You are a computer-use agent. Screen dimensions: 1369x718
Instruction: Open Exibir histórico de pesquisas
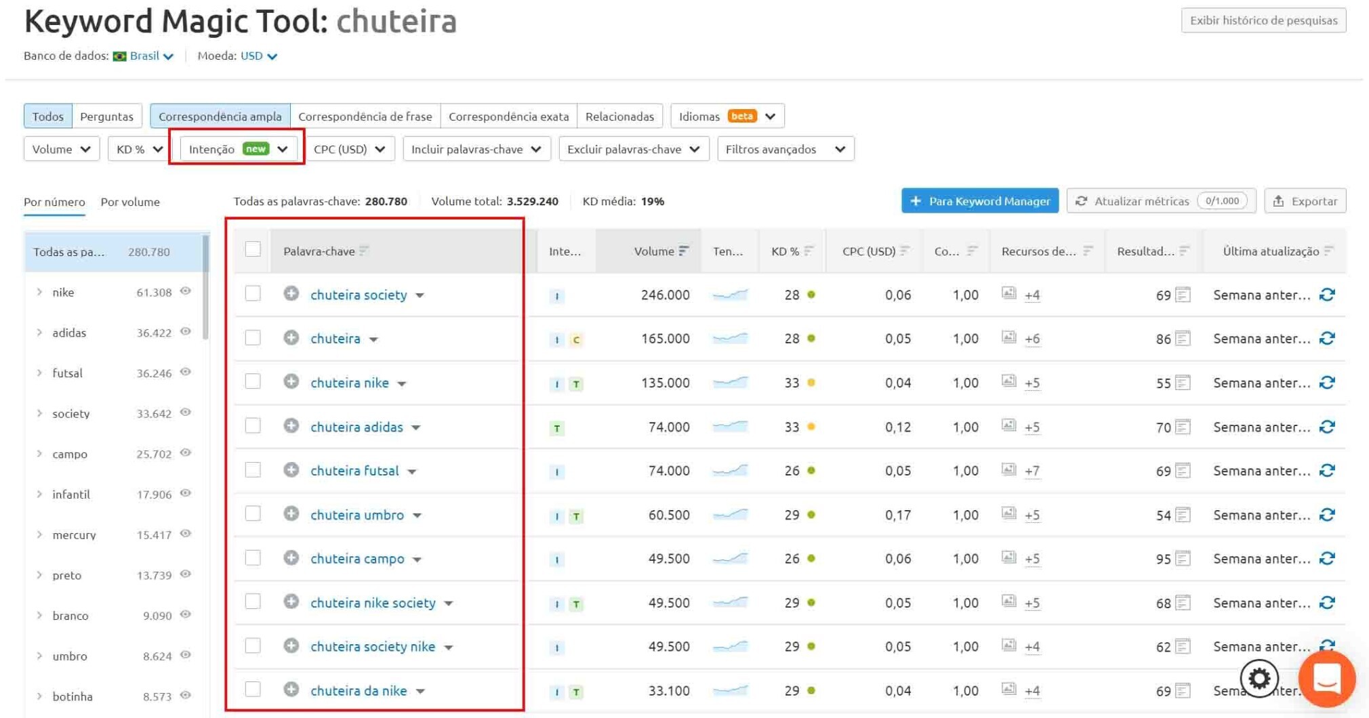coord(1263,20)
